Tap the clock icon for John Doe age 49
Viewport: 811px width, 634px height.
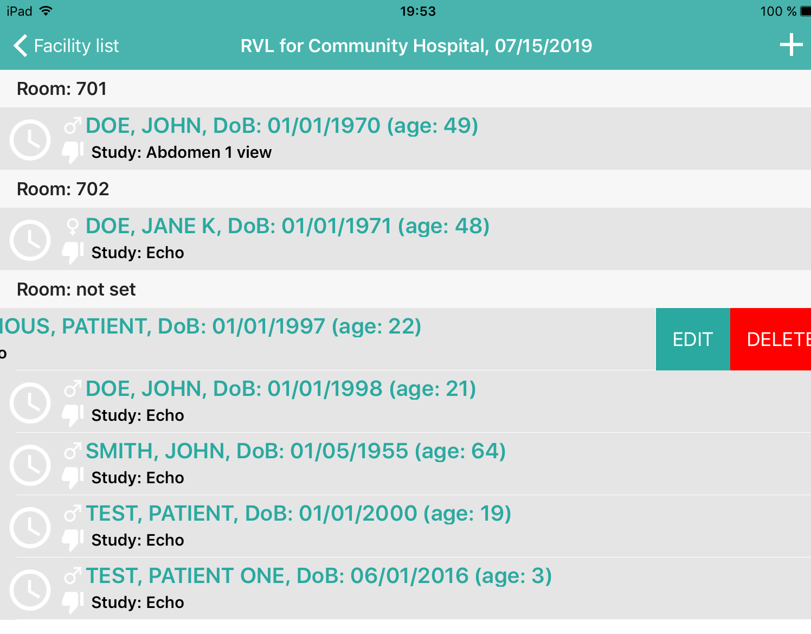[30, 139]
